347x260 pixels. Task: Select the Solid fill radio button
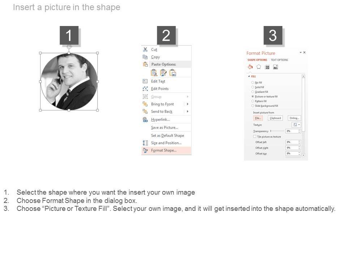(x=253, y=87)
